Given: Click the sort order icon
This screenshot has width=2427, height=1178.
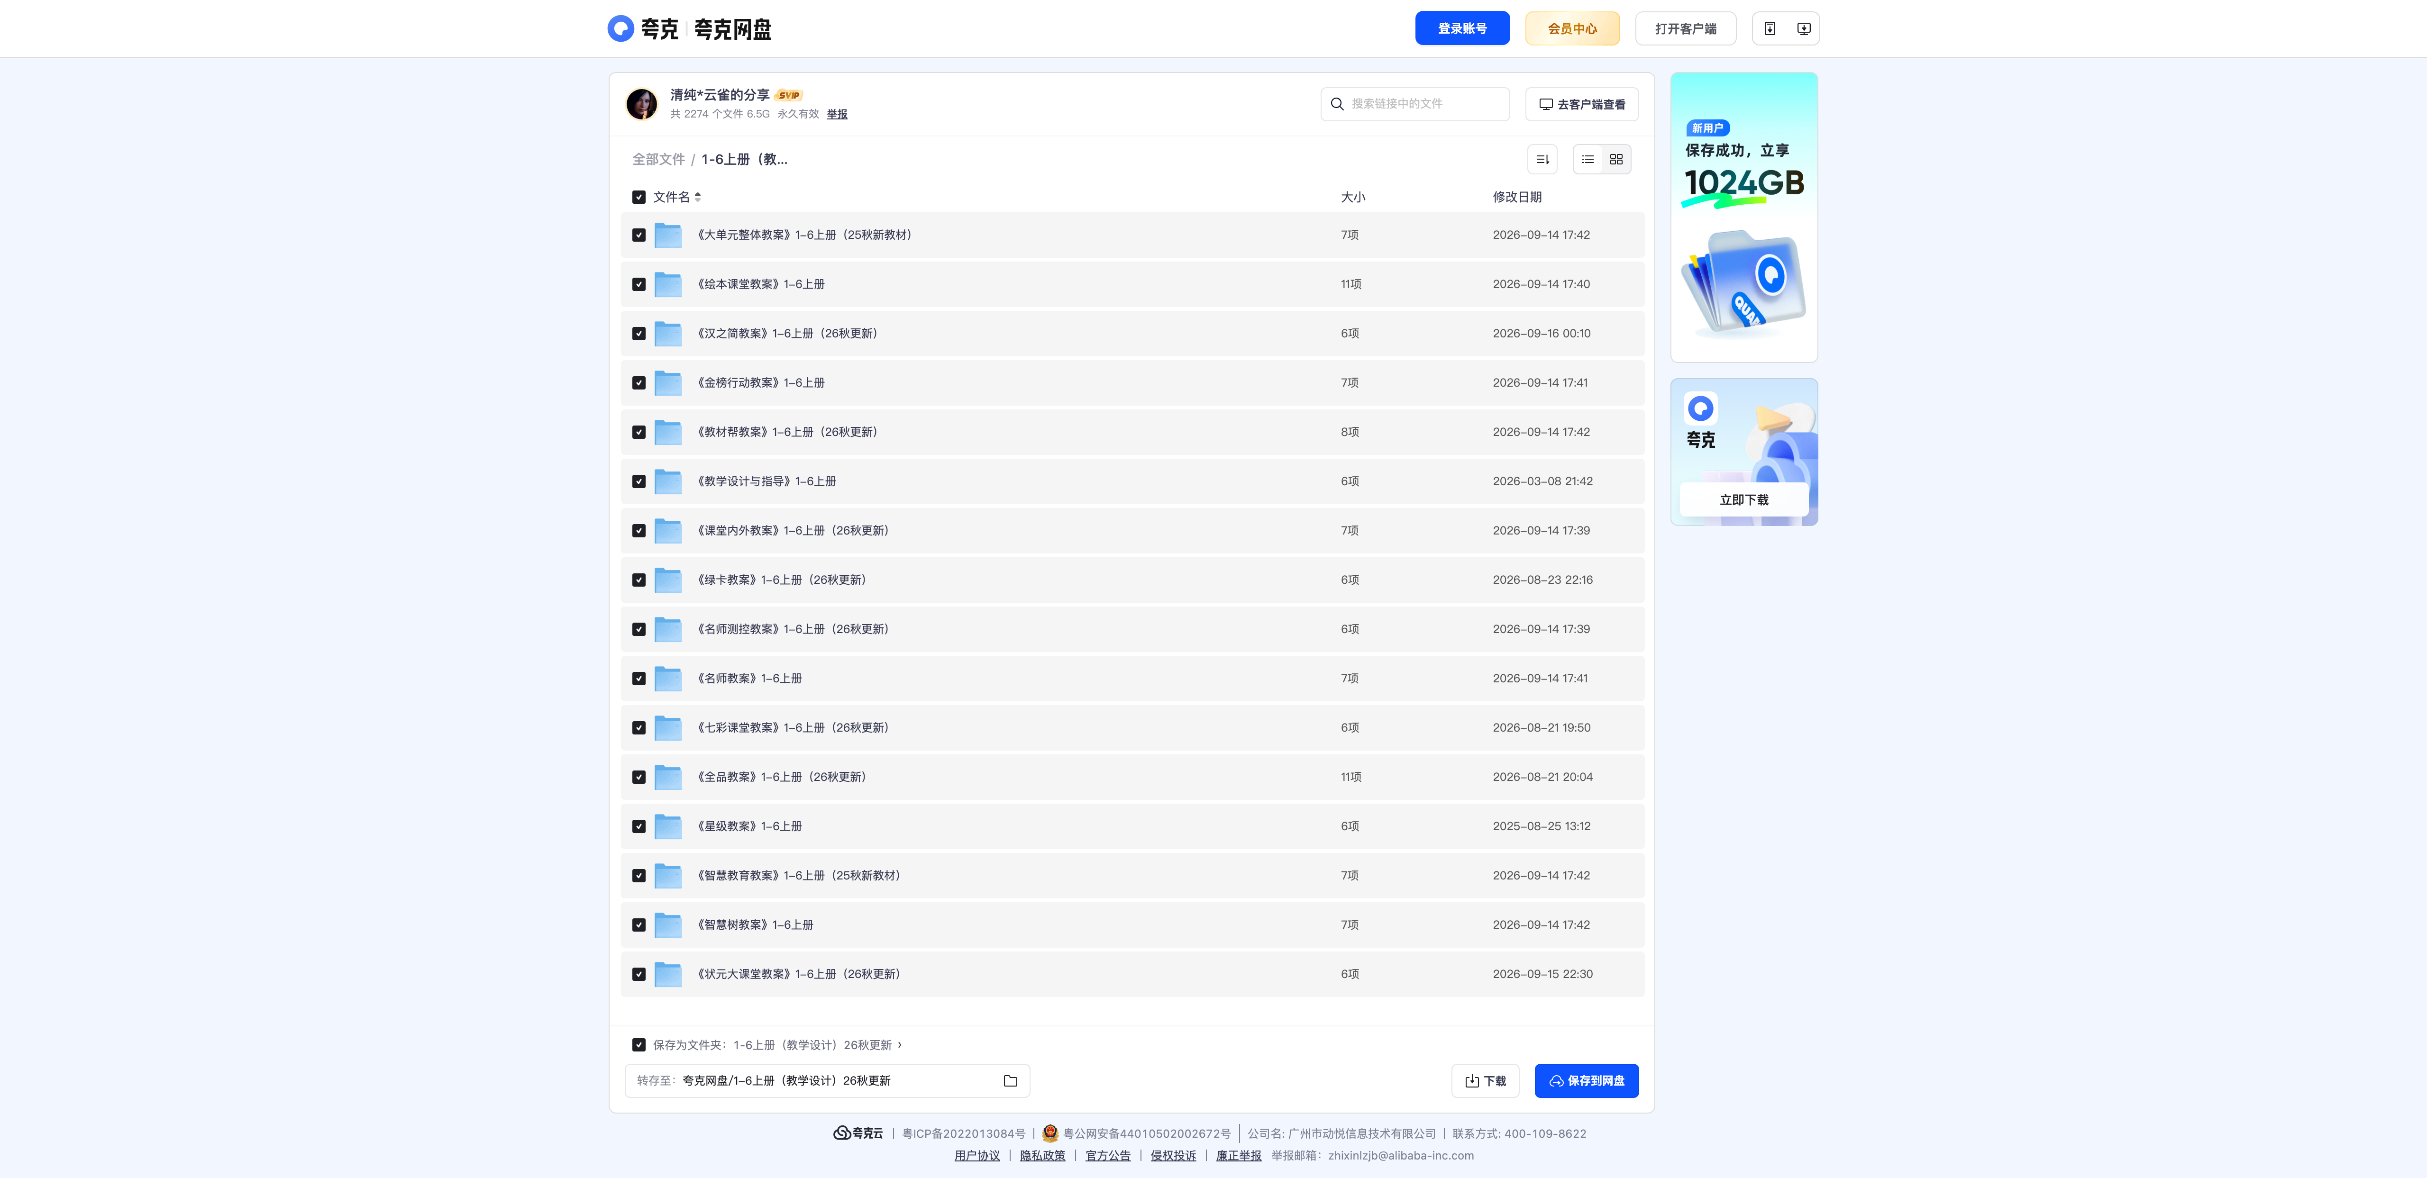Looking at the screenshot, I should (x=1542, y=159).
